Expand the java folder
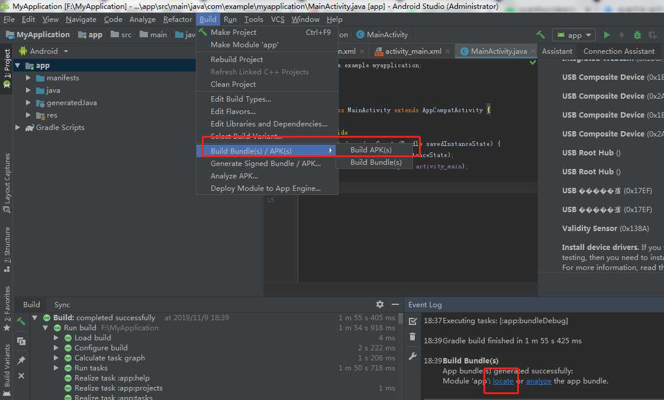 tap(28, 90)
